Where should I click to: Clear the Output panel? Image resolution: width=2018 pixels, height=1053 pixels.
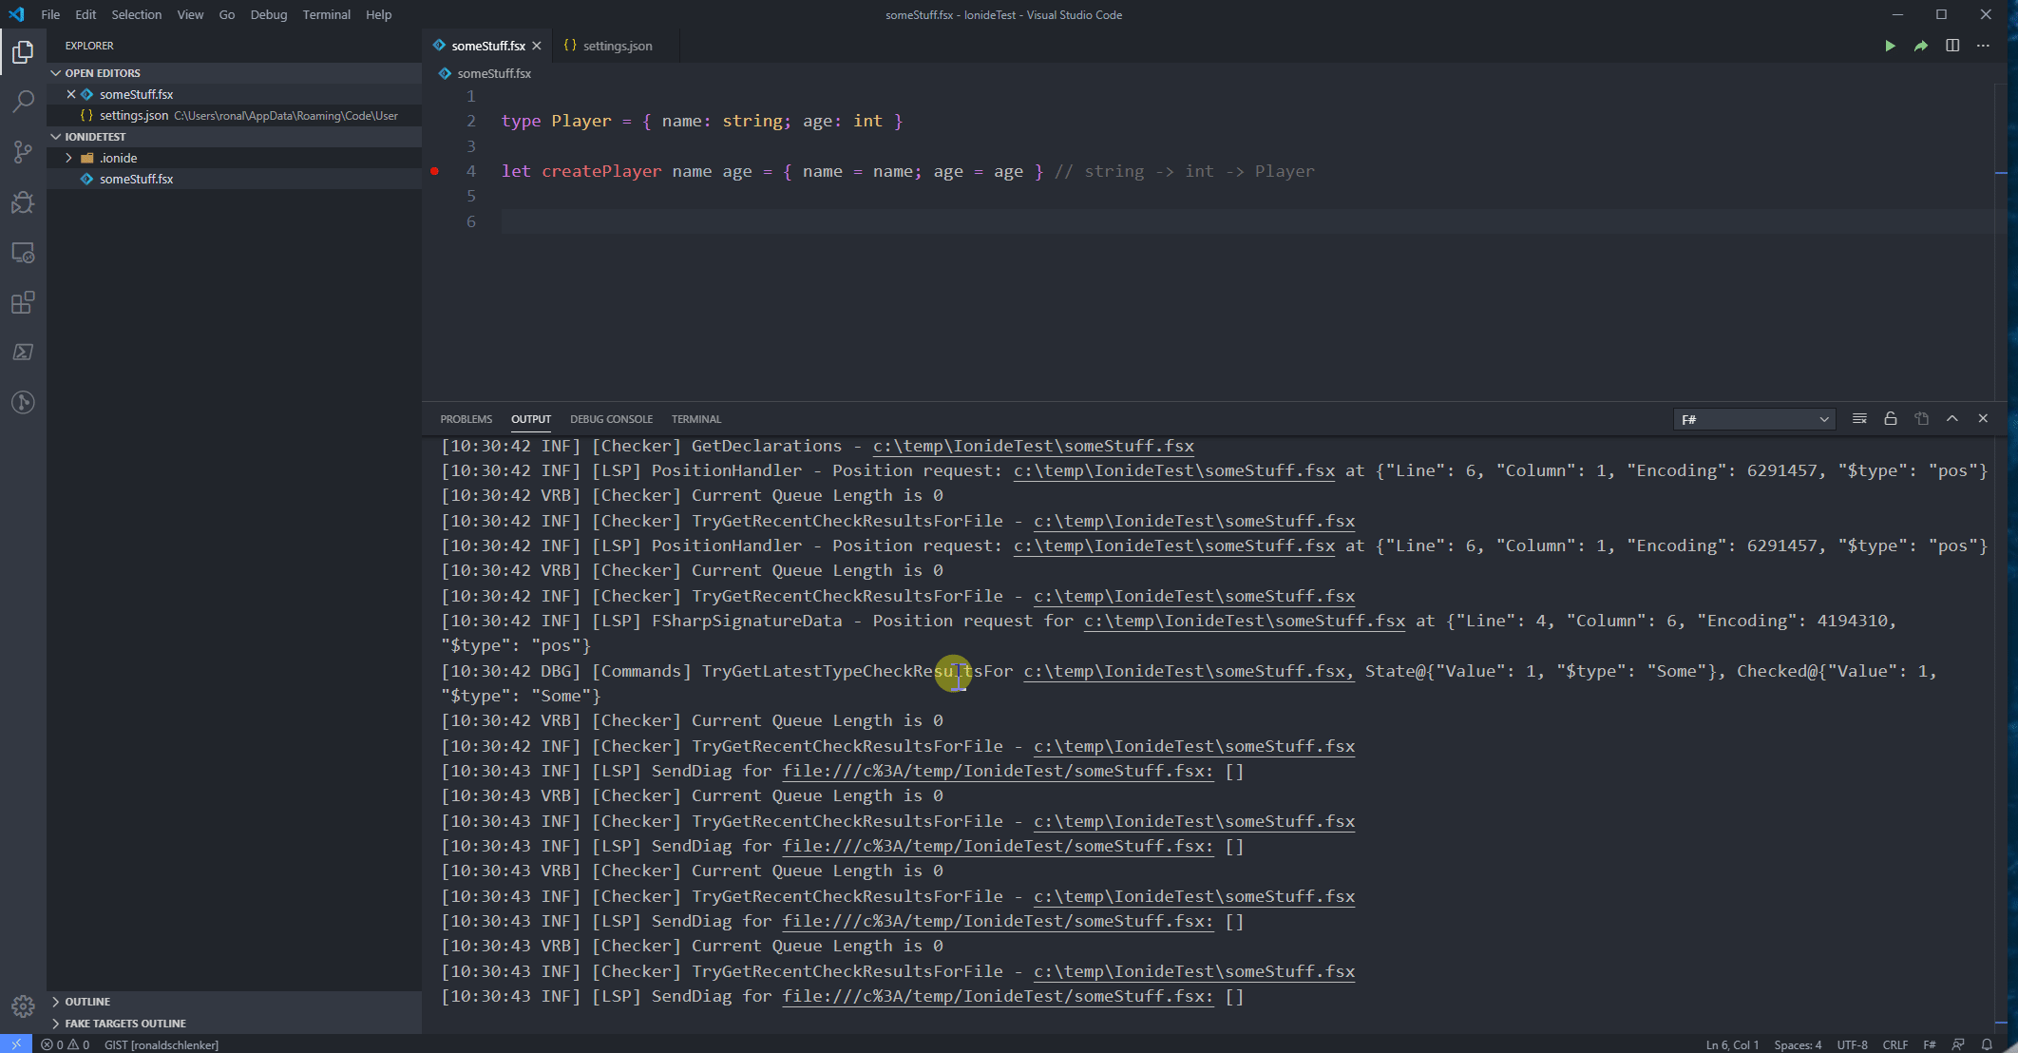click(x=1859, y=418)
